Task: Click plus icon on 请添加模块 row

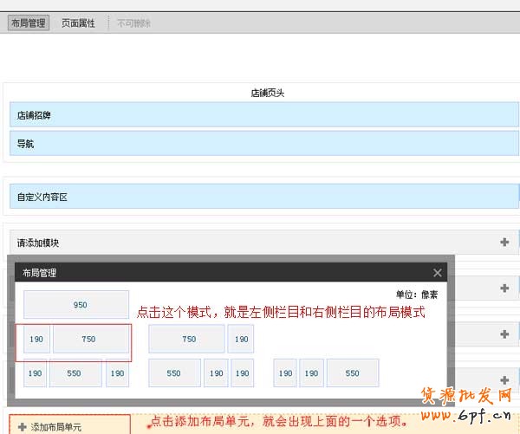Action: point(504,243)
